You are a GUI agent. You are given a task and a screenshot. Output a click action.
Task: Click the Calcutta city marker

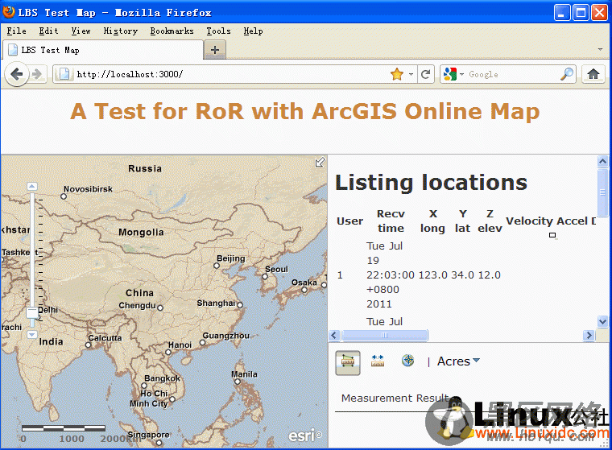(x=89, y=345)
